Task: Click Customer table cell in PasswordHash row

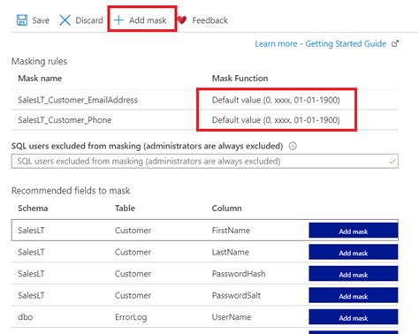Action: (133, 274)
